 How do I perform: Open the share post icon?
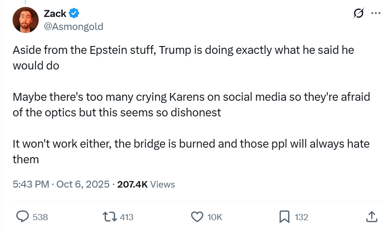pos(371,216)
